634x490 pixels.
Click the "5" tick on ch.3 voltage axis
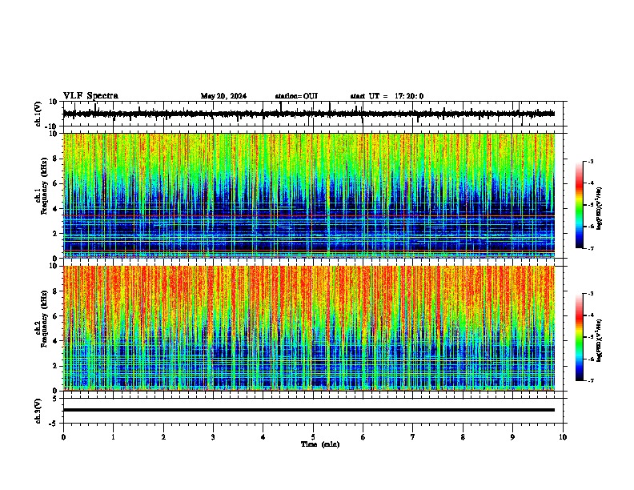click(x=55, y=399)
